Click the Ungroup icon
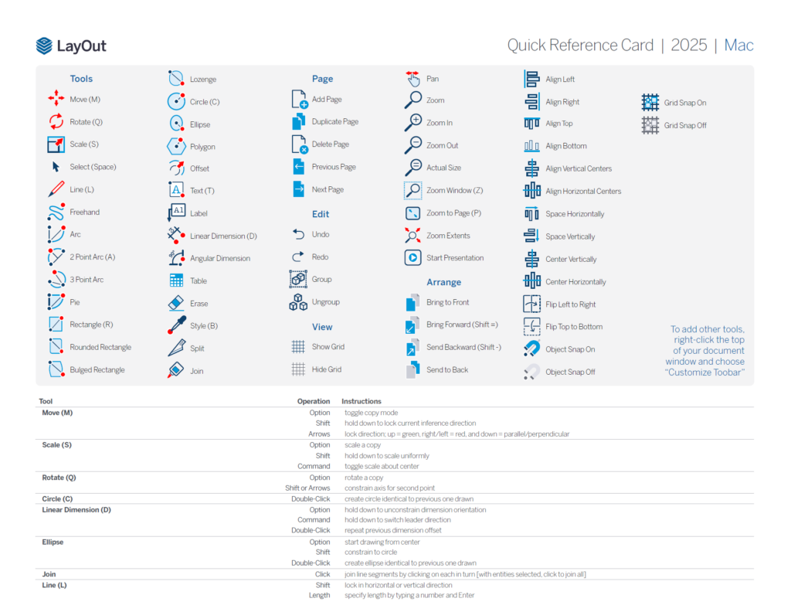Image resolution: width=791 pixels, height=612 pixels. (x=298, y=302)
